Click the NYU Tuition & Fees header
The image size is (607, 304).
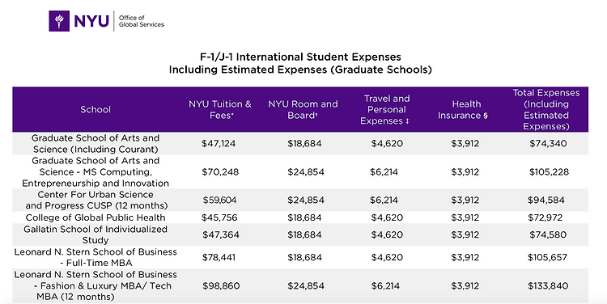pyautogui.click(x=220, y=109)
